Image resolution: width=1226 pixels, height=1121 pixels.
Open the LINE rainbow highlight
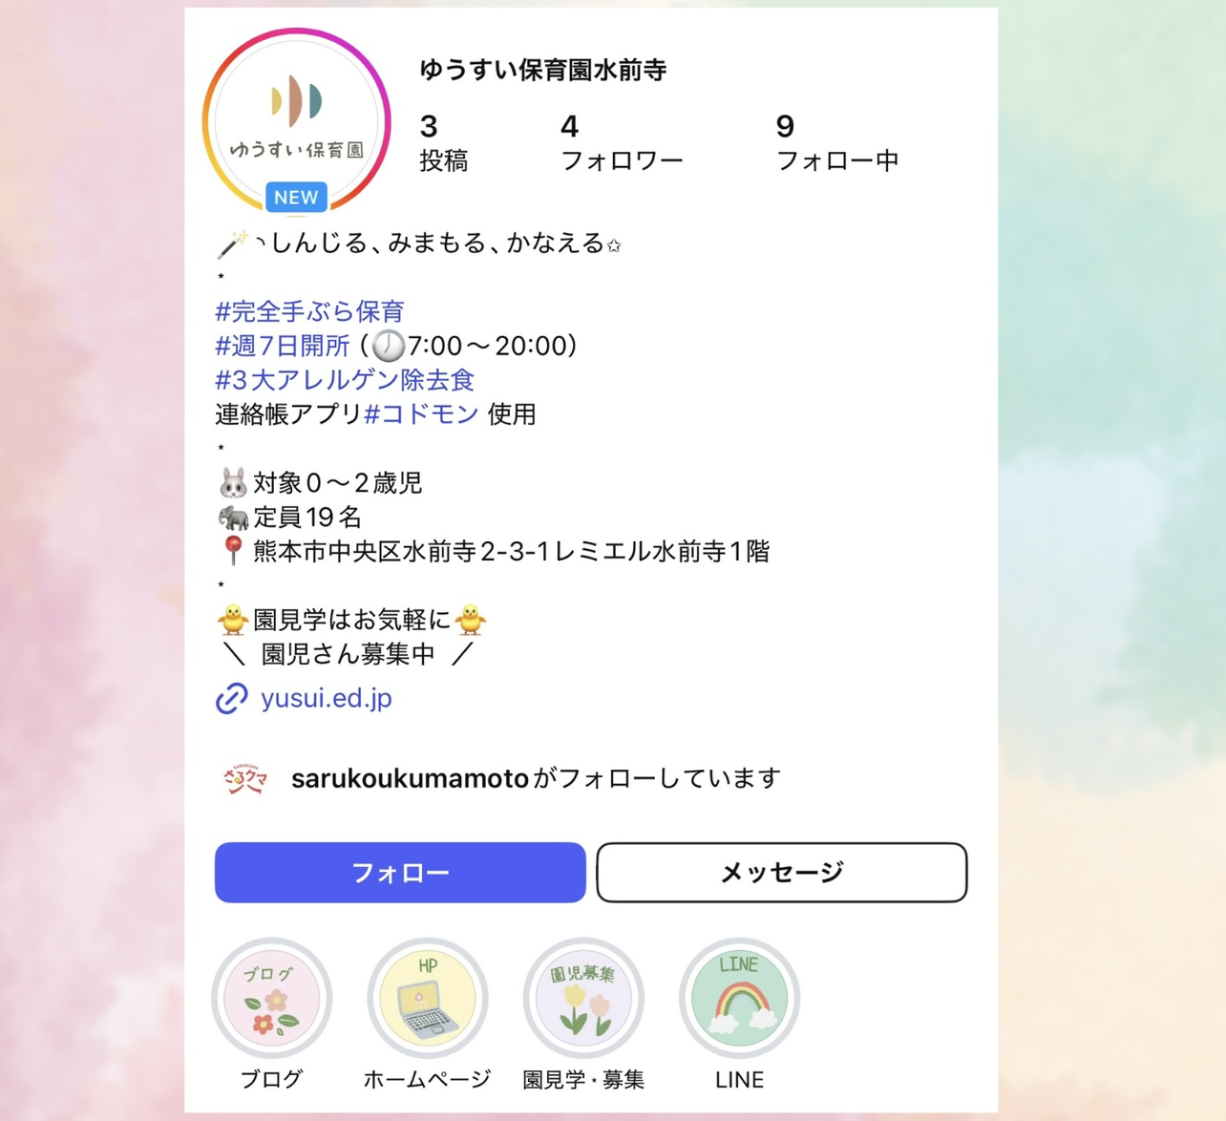click(739, 998)
